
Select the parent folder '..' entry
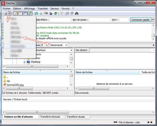pyautogui.click(x=7, y=77)
